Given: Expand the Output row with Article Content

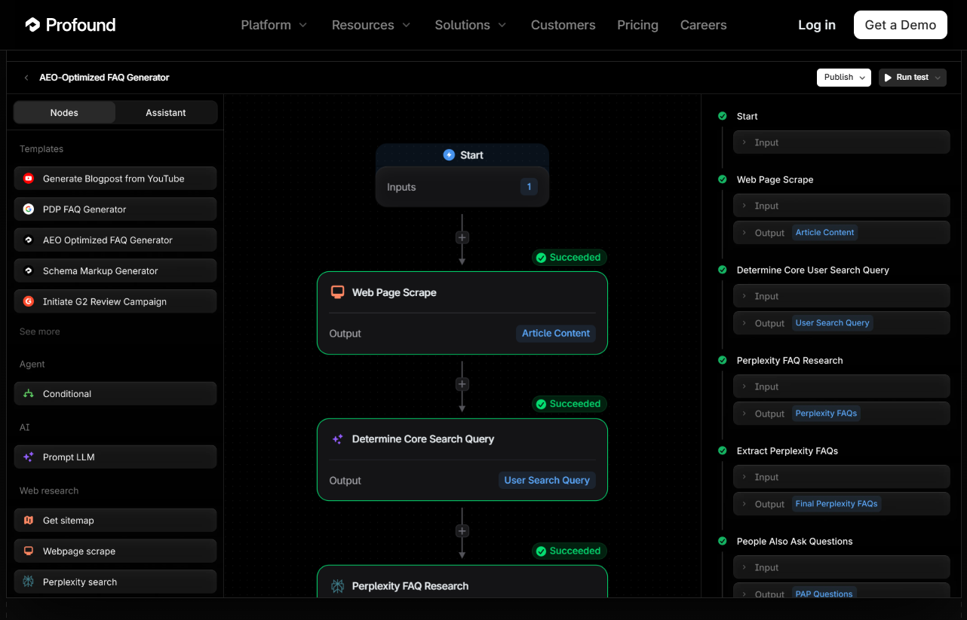Looking at the screenshot, I should 842,233.
